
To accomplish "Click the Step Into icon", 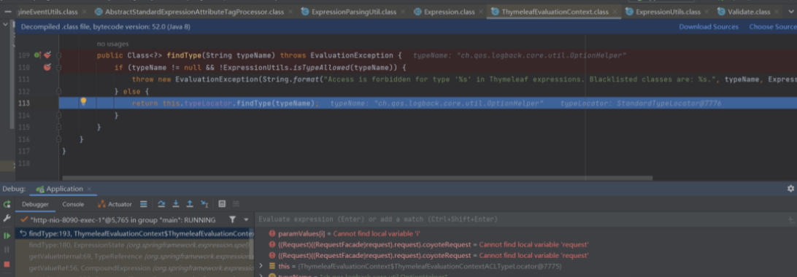I will point(176,204).
